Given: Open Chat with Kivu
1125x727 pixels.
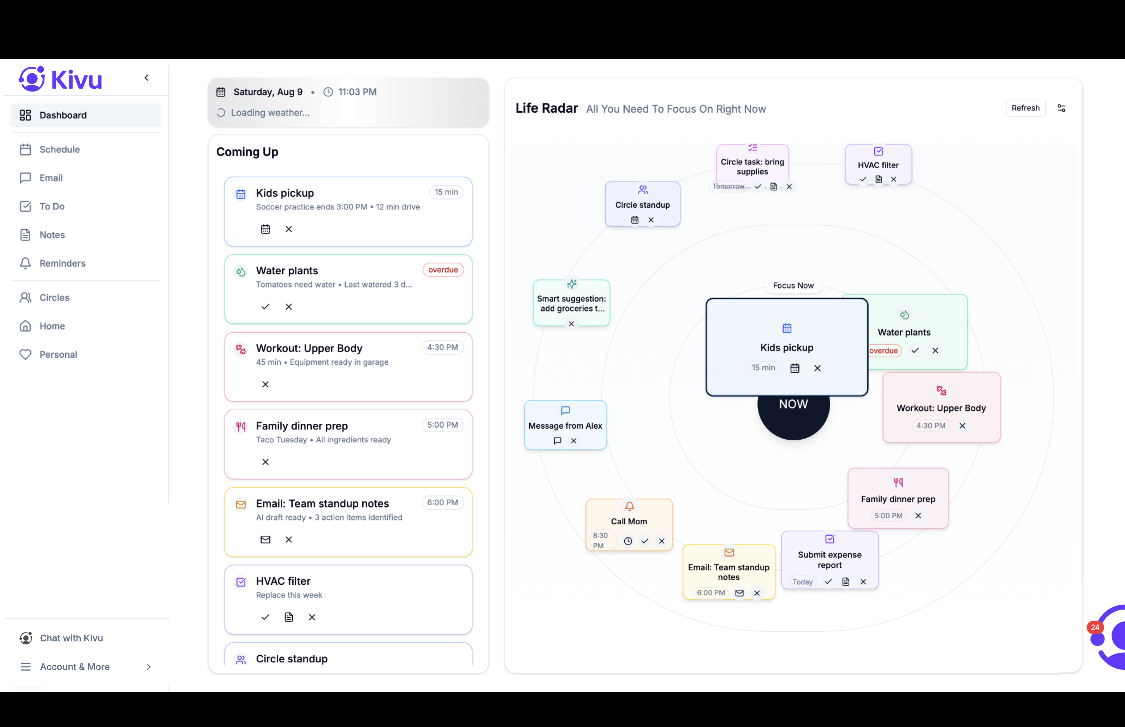Looking at the screenshot, I should (71, 638).
